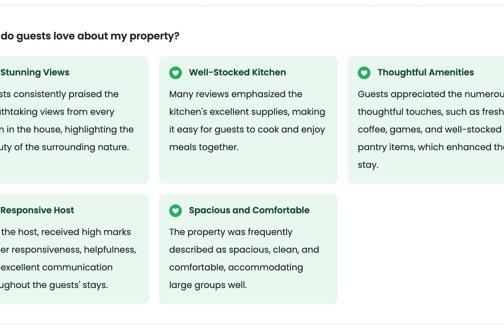Screen dimensions: 504x336
Task: Click the Responsive Host description text
Action: (68, 259)
